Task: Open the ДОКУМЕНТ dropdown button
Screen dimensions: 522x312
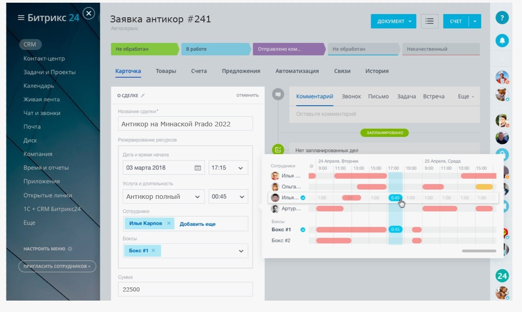Action: tap(394, 21)
